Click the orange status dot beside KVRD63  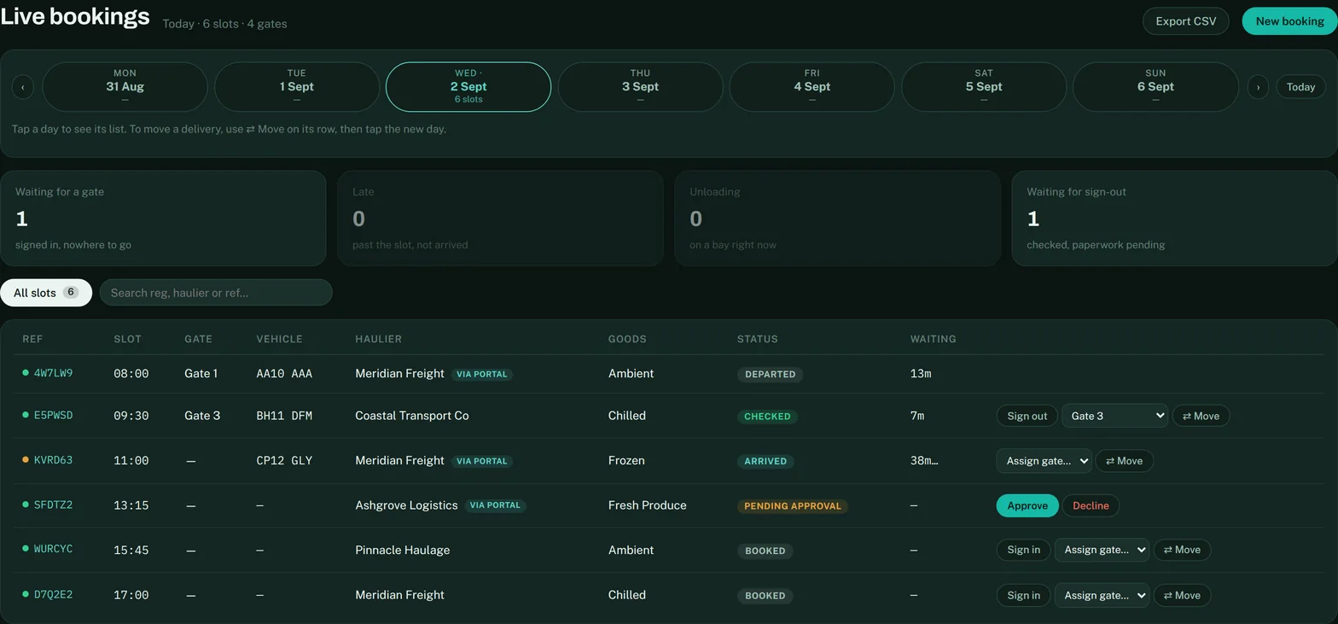pyautogui.click(x=26, y=460)
